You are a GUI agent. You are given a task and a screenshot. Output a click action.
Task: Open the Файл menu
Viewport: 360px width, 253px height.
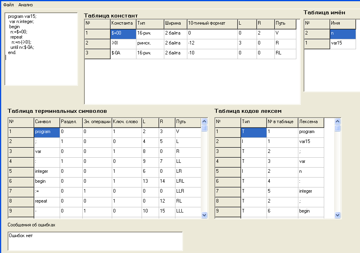coord(8,5)
